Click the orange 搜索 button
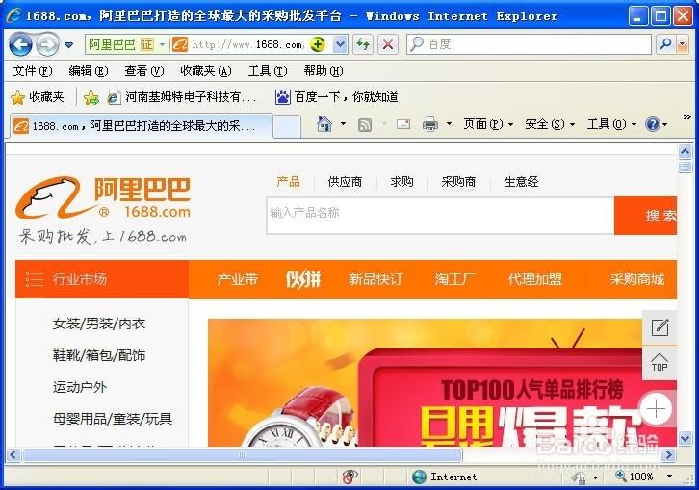 tap(645, 216)
